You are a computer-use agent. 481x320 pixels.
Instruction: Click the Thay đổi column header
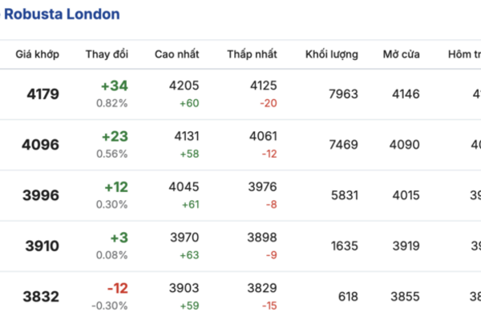point(107,54)
